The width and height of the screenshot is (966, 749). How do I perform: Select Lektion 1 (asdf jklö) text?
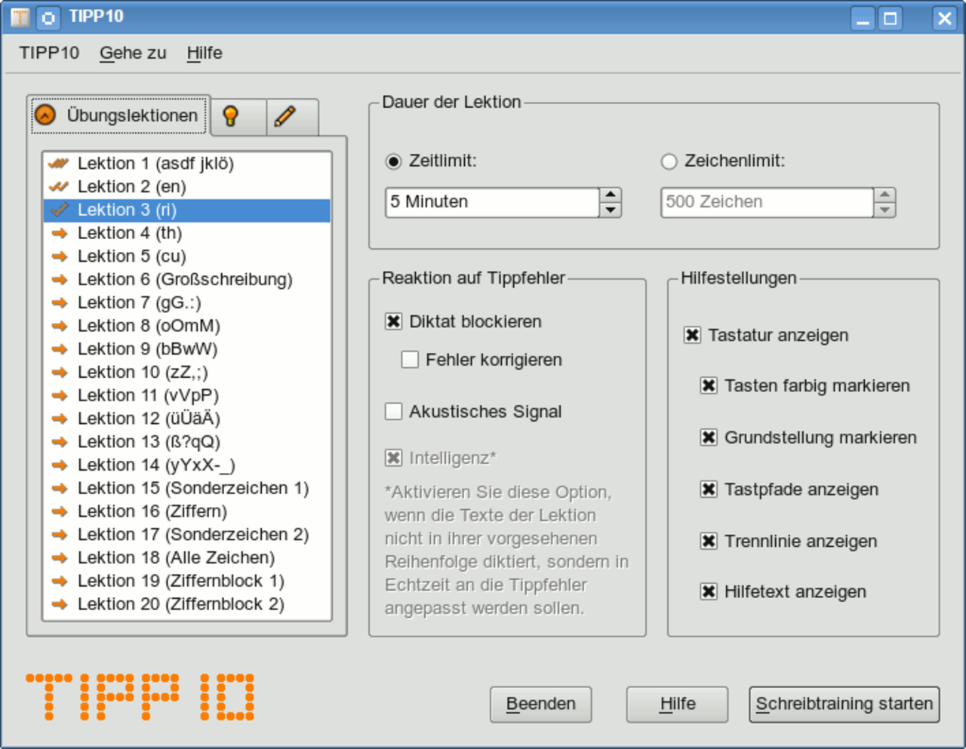[x=155, y=163]
